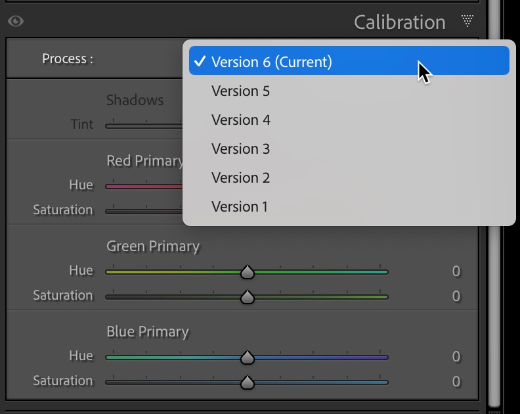Click the Shadows Tint slider track
The image size is (520, 414).
143,126
